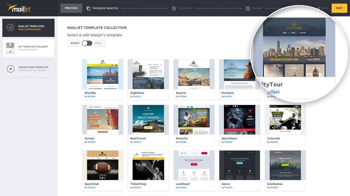350x196 pixels.
Task: Select the Colorado biker template thumbnail
Action: pos(285,120)
